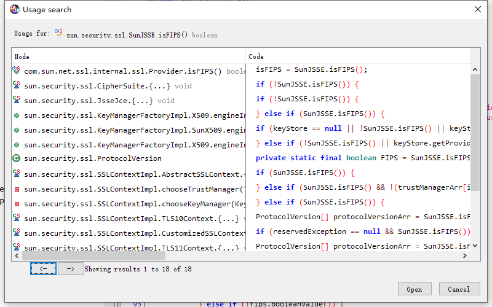Go to previous results page arrow button
Image resolution: width=492 pixels, height=307 pixels.
43,269
